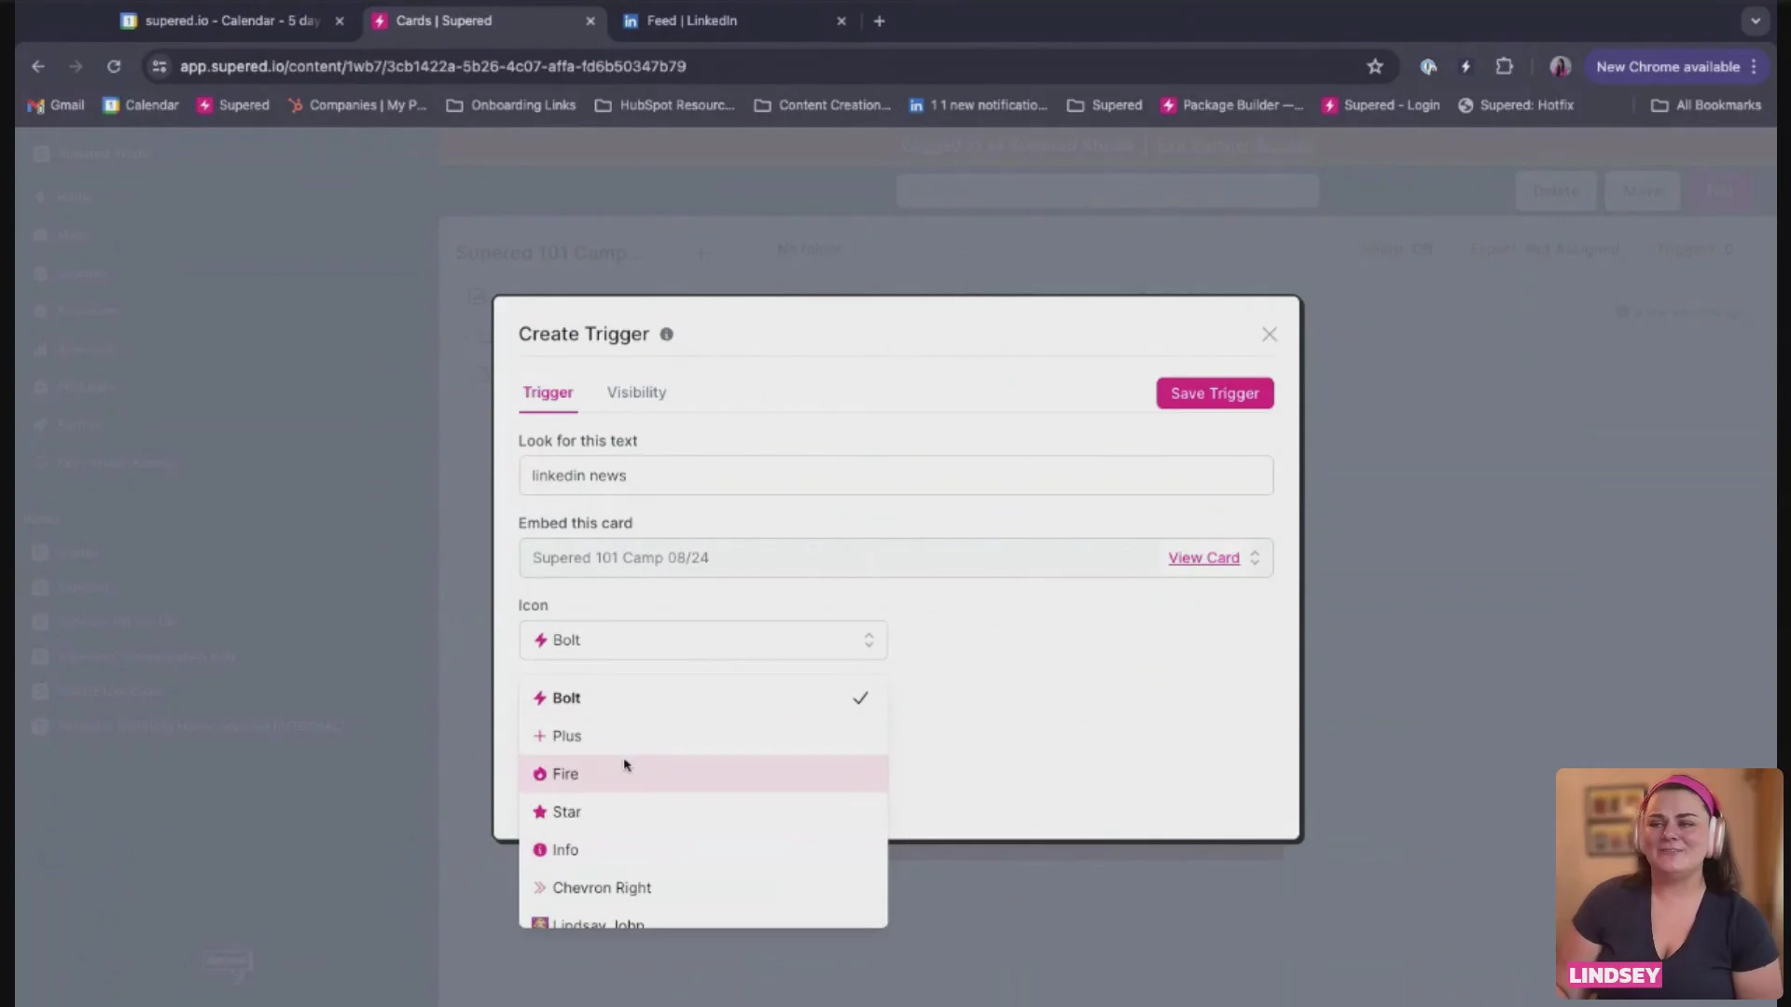Click the address bar URL
This screenshot has width=1791, height=1007.
pos(433,66)
